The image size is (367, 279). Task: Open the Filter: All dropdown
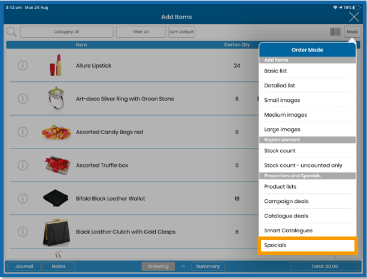click(141, 32)
